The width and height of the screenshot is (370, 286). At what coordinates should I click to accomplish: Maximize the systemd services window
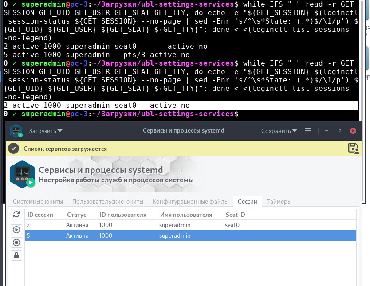click(x=340, y=131)
